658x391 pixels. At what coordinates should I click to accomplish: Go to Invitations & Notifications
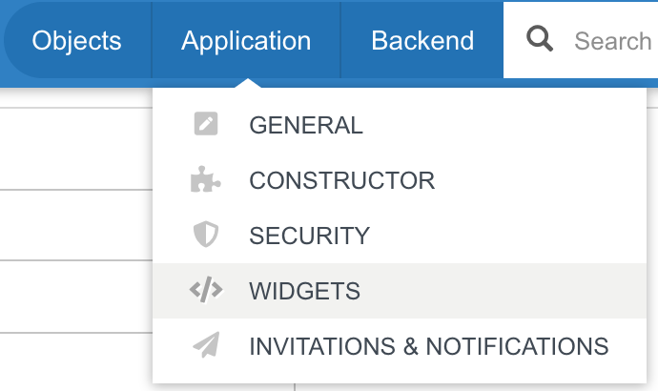399,346
